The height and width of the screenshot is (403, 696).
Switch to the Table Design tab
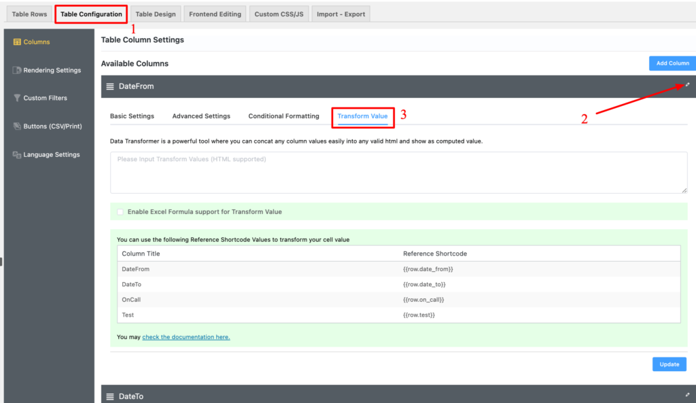pos(155,14)
